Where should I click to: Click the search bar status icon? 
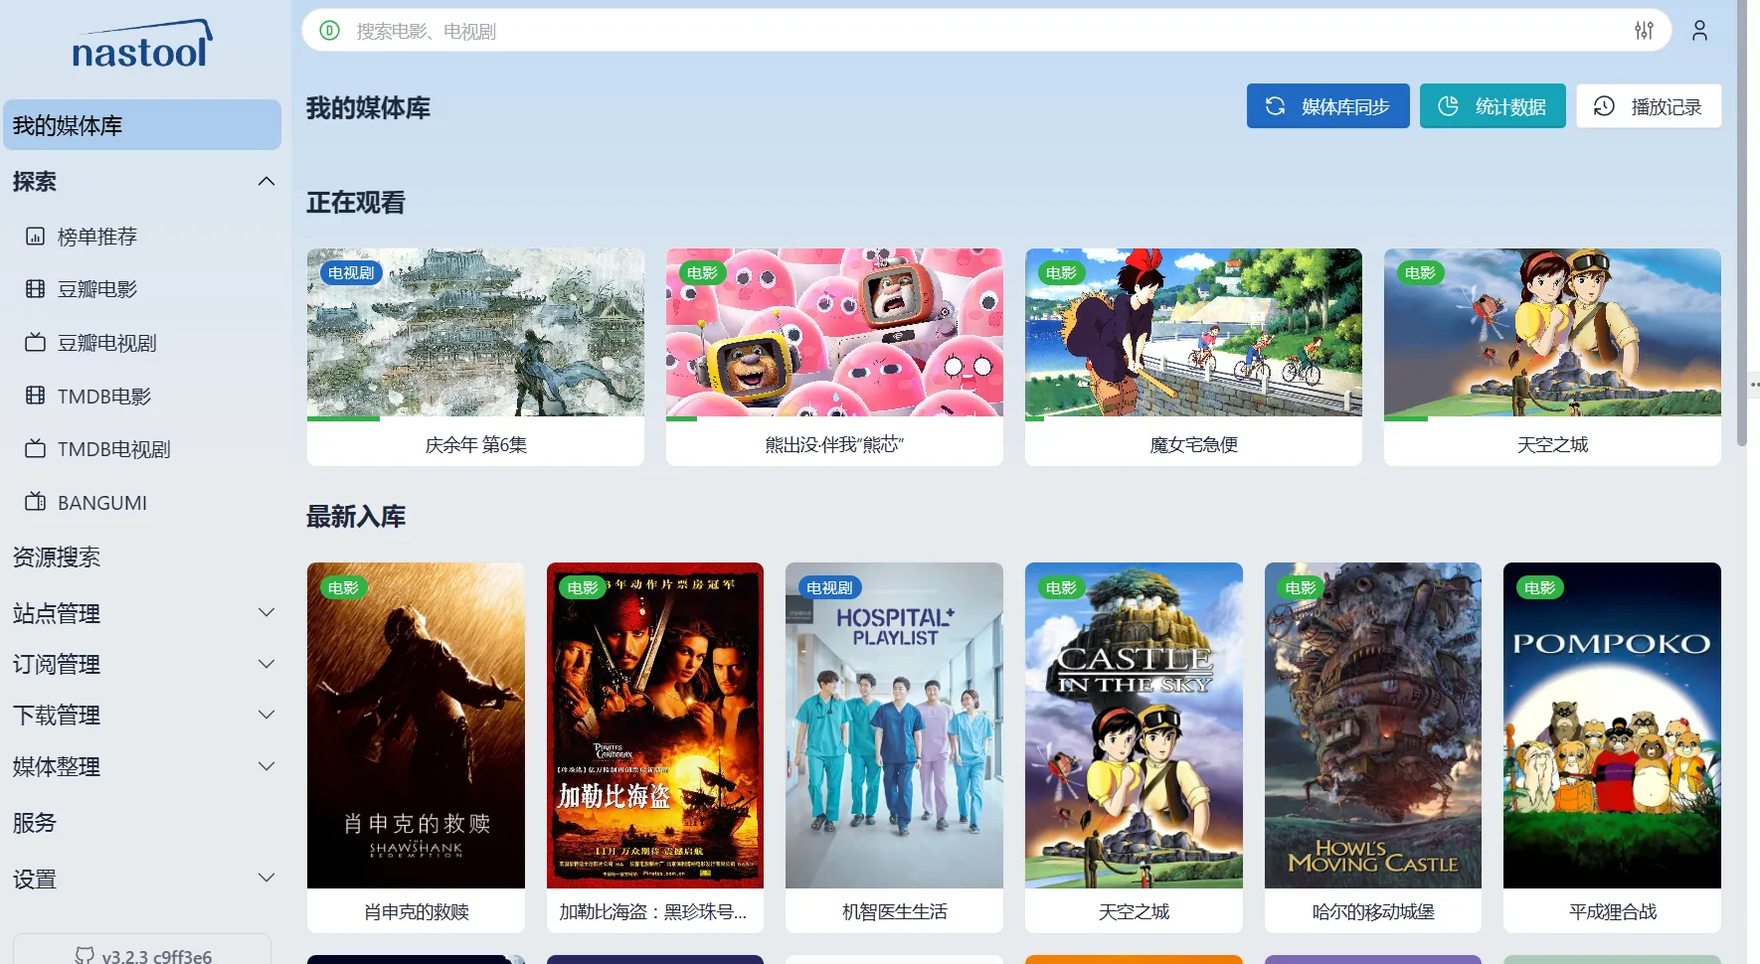pyautogui.click(x=329, y=31)
